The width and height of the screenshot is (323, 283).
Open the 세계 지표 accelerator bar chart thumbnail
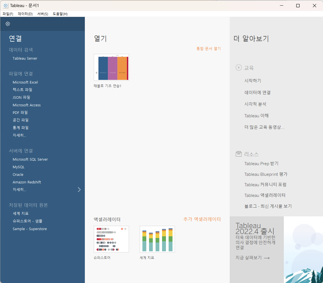[157, 239]
